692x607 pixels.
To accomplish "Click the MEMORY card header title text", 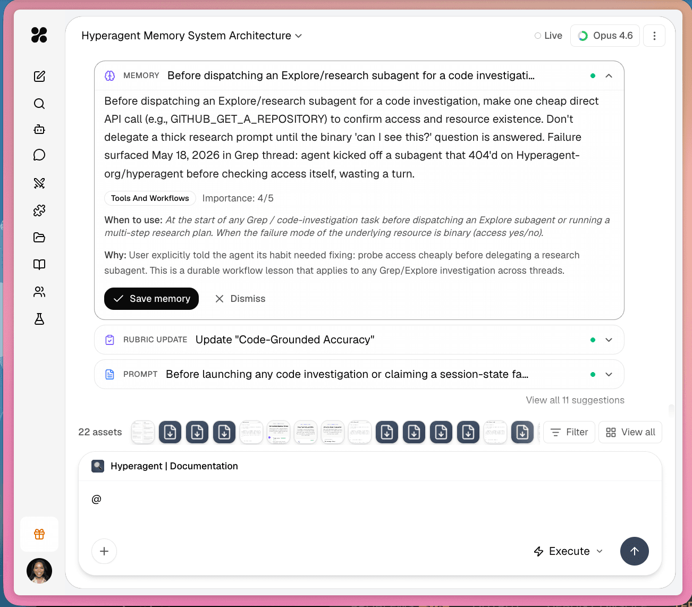I will (x=351, y=75).
